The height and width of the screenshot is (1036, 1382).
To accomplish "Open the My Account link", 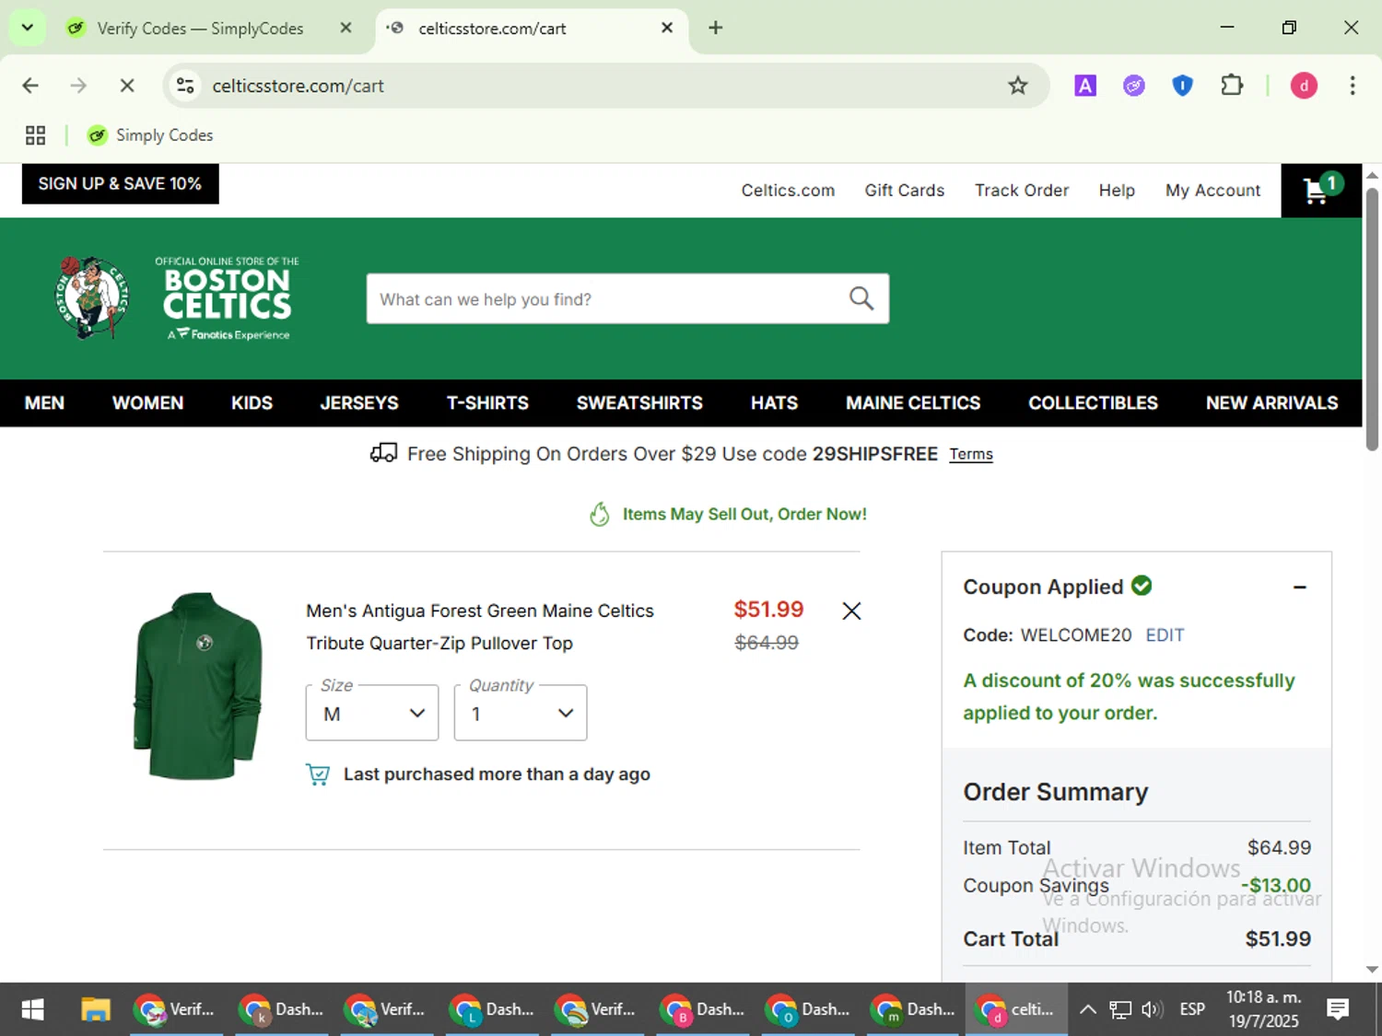I will (1212, 191).
